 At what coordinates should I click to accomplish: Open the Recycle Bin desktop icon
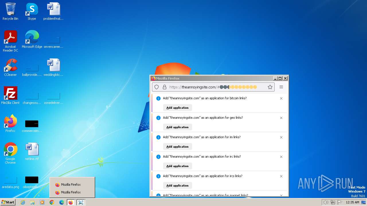click(x=10, y=11)
